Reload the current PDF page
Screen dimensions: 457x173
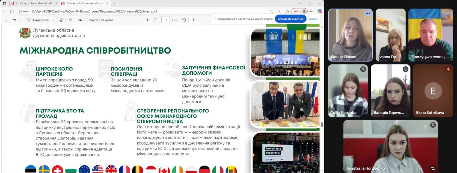coord(12,11)
